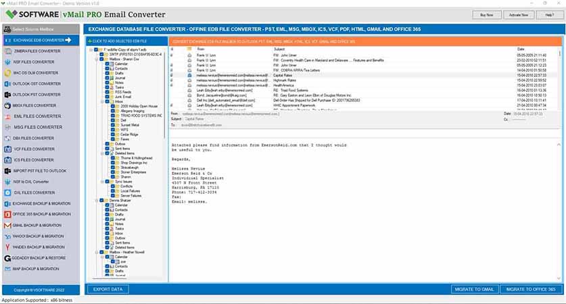Click the MSG Files Converter icon
Viewport: 566px width, 304px height.
pyautogui.click(x=8, y=127)
